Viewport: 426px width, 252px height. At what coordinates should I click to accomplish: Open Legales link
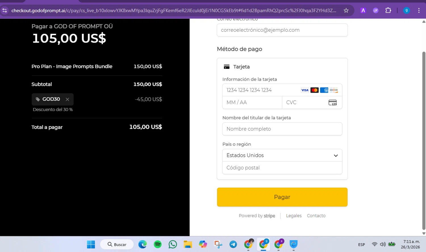pyautogui.click(x=294, y=216)
